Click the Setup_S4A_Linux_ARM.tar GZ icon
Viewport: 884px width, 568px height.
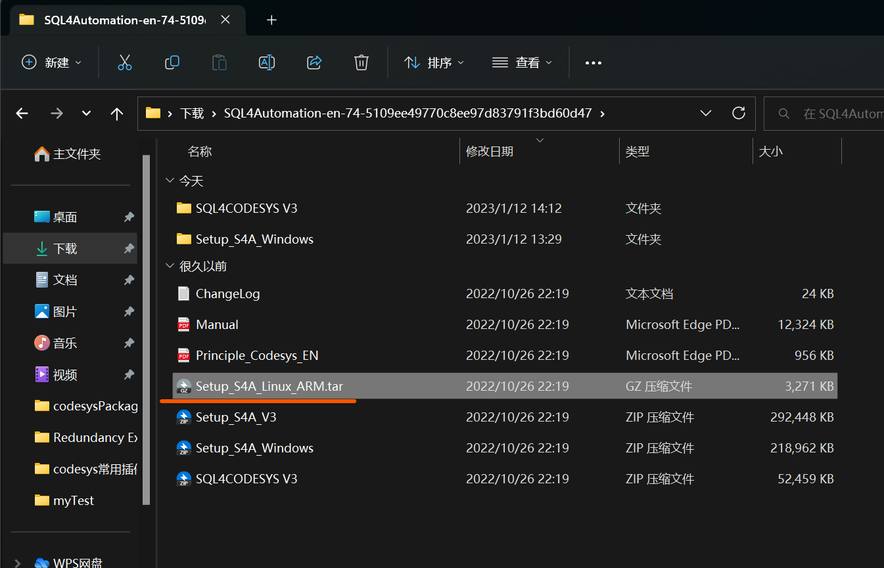pyautogui.click(x=184, y=386)
